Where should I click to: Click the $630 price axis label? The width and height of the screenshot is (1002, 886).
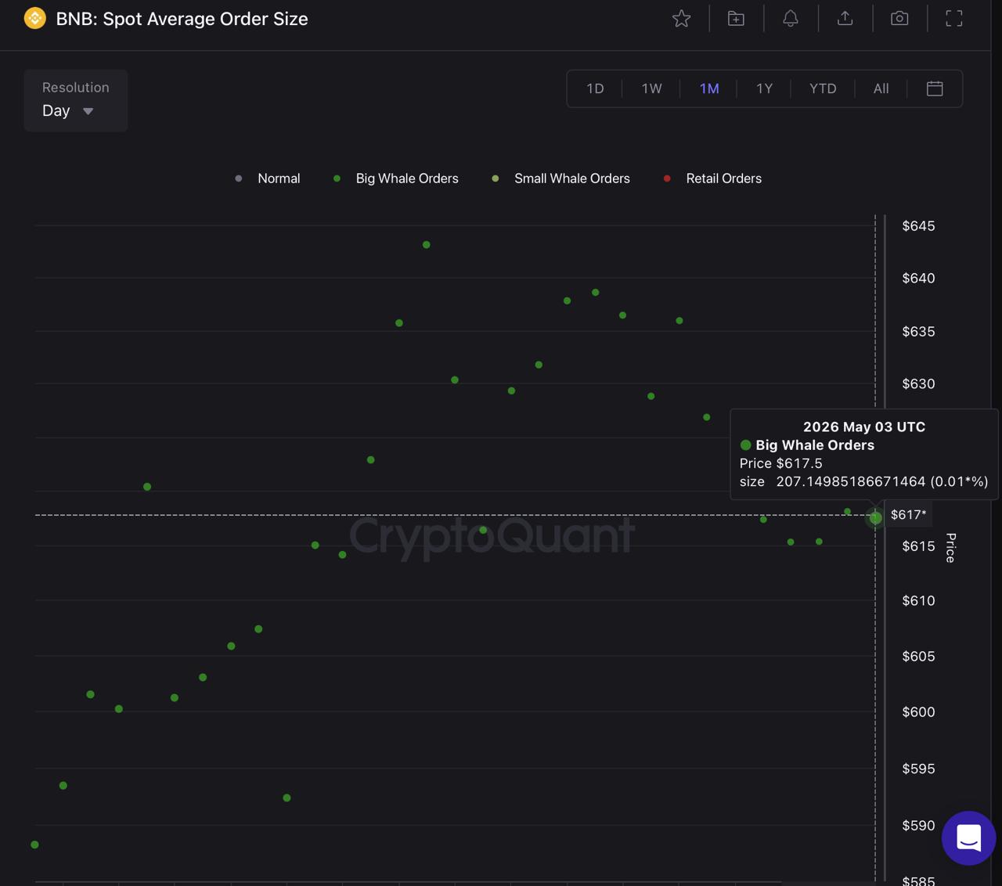pos(918,384)
